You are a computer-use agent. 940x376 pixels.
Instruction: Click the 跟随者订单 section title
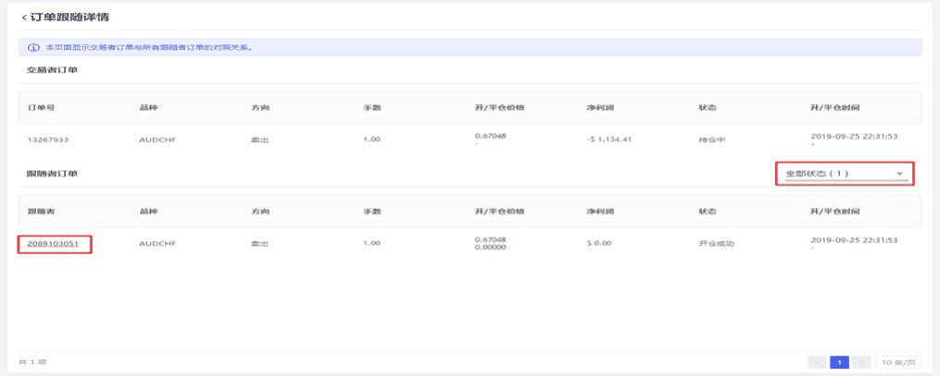(51, 174)
